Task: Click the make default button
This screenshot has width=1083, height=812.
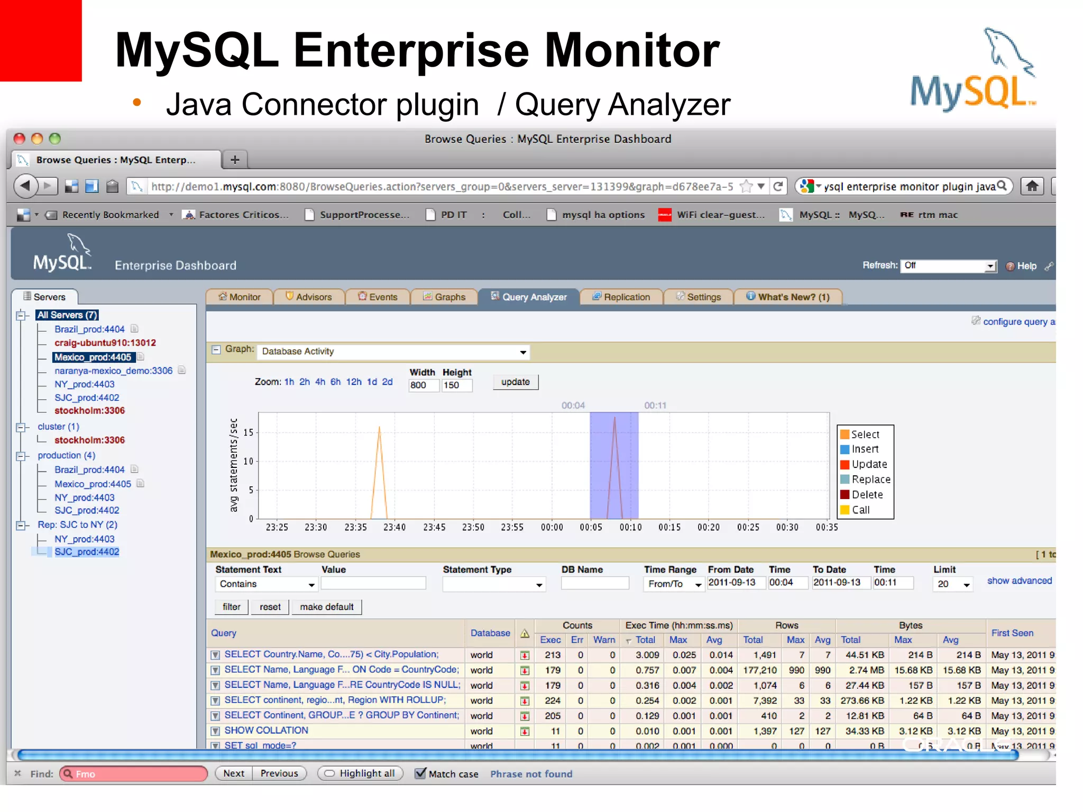Action: click(x=327, y=607)
